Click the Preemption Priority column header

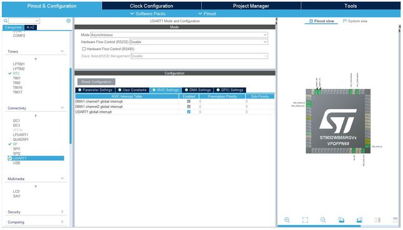(222, 97)
